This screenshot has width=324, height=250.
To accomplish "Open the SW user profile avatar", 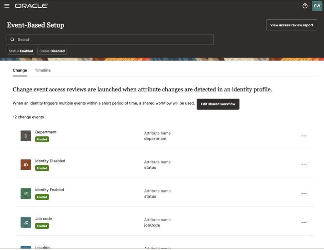I will click(x=317, y=6).
